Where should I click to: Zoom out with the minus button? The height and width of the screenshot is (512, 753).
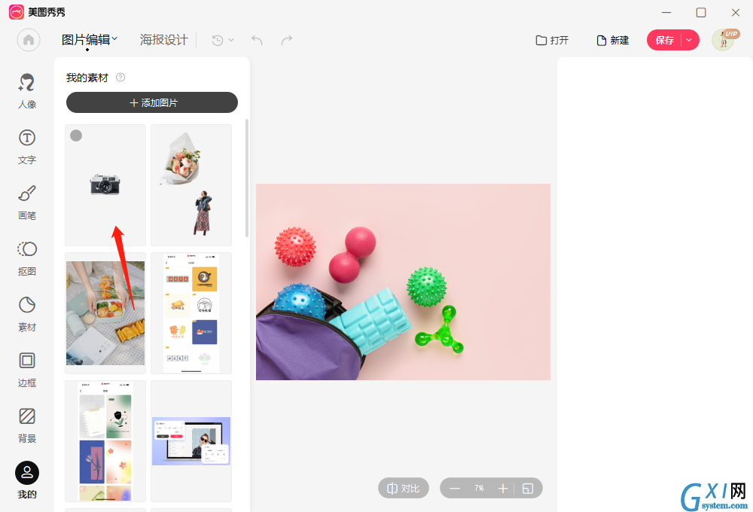(x=455, y=489)
